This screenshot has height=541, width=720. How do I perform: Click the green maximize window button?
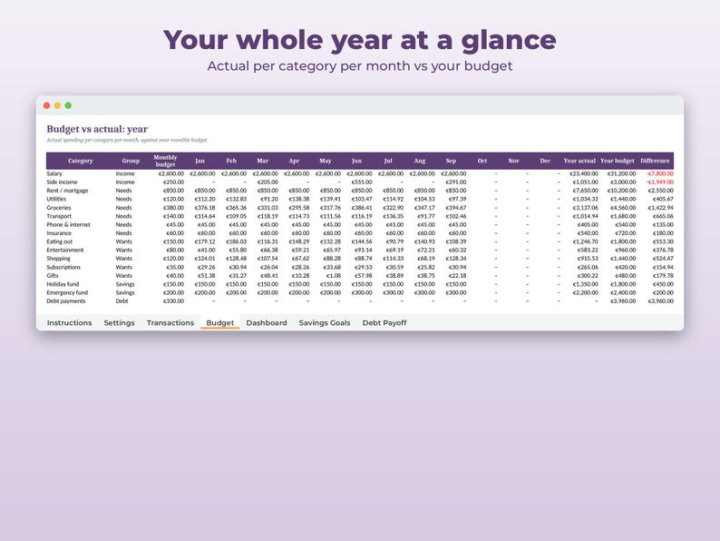point(68,105)
